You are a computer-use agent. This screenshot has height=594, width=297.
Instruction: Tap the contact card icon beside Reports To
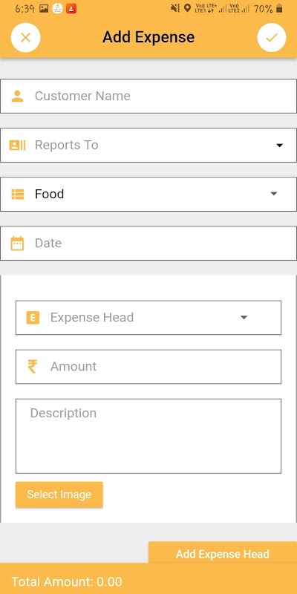[17, 145]
